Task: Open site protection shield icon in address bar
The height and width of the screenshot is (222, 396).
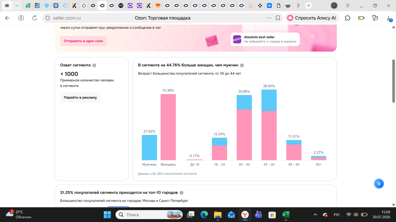Action: pos(48,18)
